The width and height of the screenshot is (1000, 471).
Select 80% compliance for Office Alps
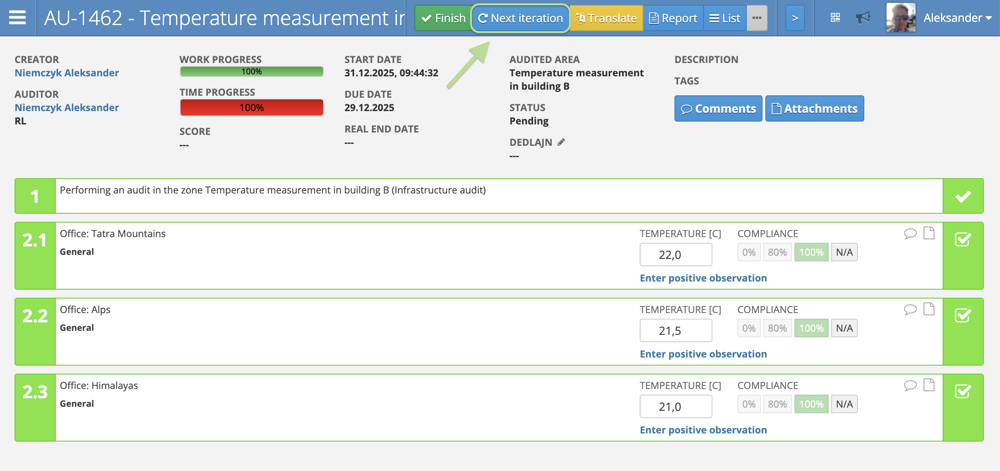pyautogui.click(x=777, y=328)
